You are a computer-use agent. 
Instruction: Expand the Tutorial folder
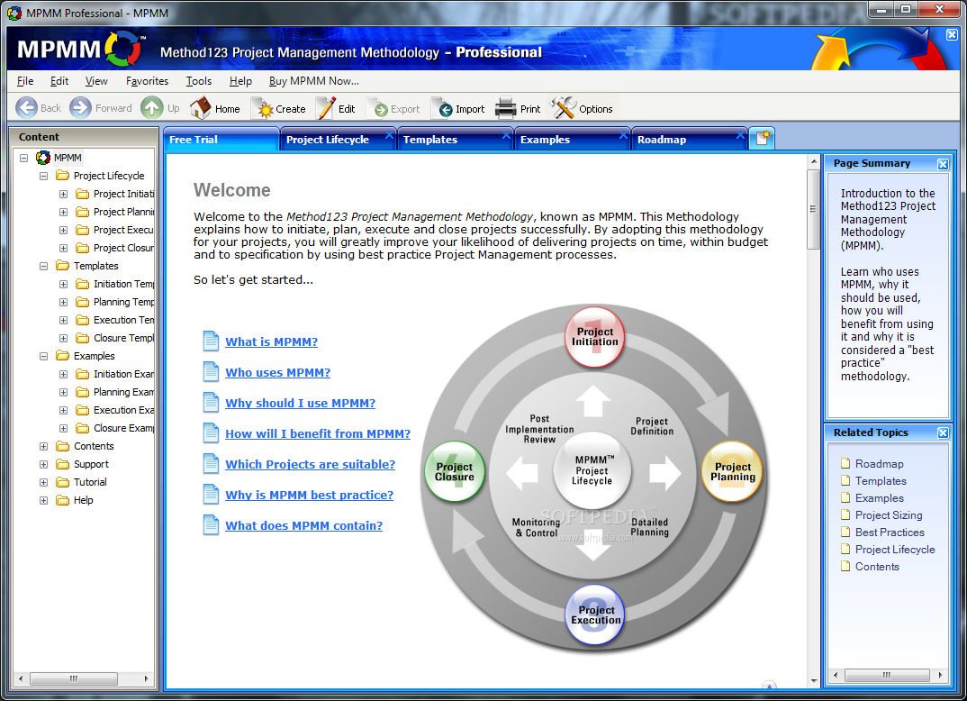44,482
